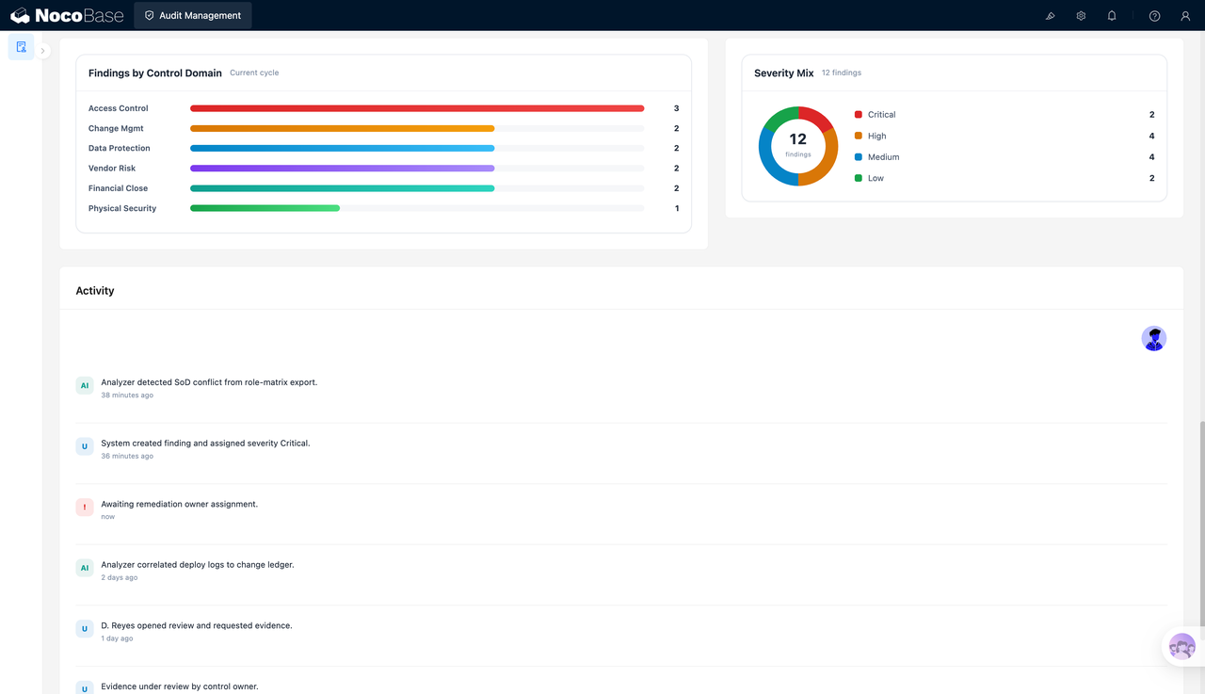Open the Audit Management tab
1205x694 pixels.
pyautogui.click(x=193, y=15)
